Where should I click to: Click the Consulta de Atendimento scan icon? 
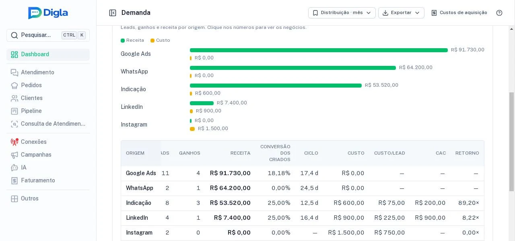pyautogui.click(x=14, y=124)
